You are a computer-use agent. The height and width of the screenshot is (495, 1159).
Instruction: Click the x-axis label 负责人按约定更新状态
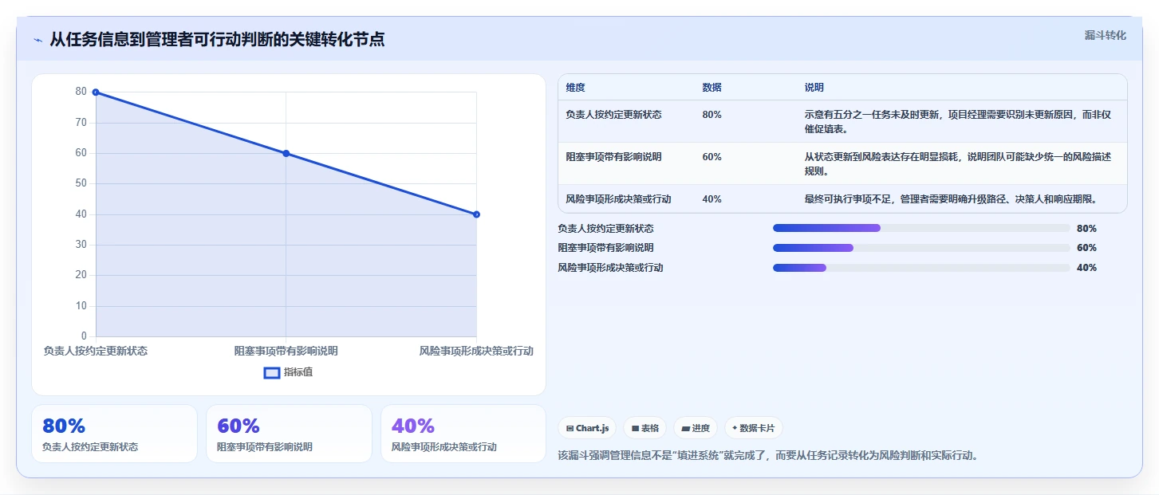coord(96,351)
